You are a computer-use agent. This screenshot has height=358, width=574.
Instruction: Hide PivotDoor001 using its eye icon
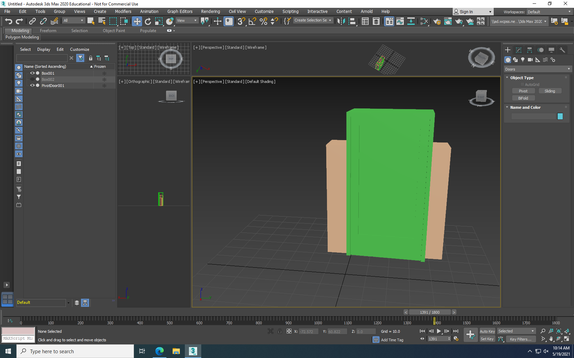[32, 86]
